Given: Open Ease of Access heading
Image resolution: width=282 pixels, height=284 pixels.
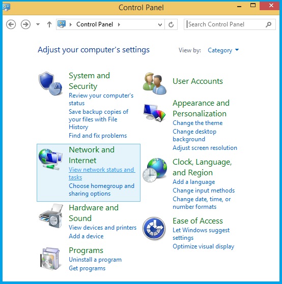Looking at the screenshot, I should coord(198,221).
